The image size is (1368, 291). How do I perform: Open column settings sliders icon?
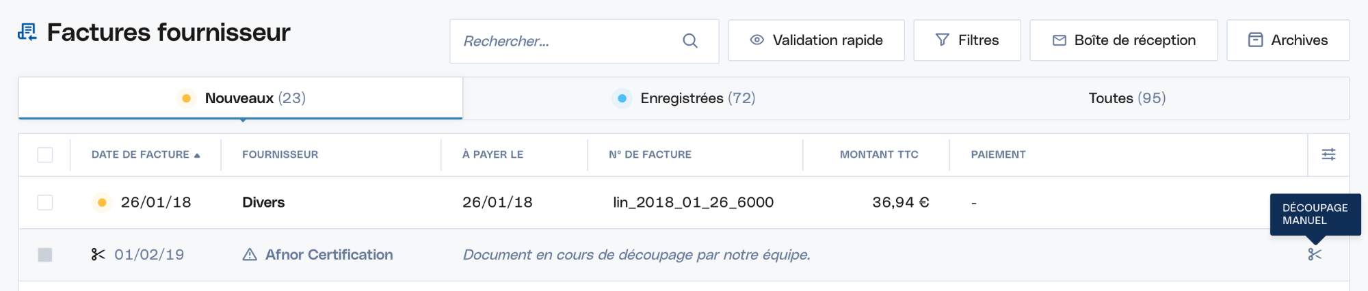(1328, 154)
